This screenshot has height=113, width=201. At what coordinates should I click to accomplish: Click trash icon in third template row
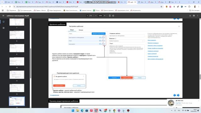(104, 44)
